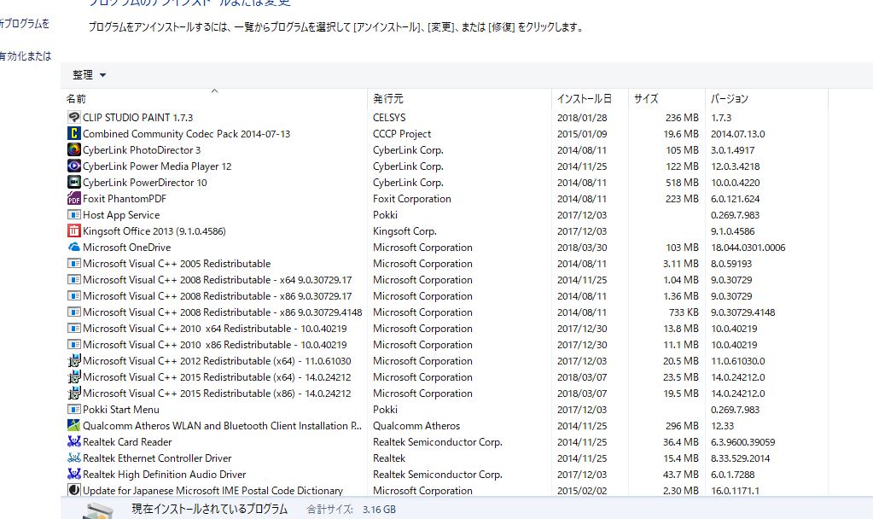Screen dimensions: 873x519
Task: Click the Visual C++ 2010 x64 Redistributable icon
Action: (74, 328)
